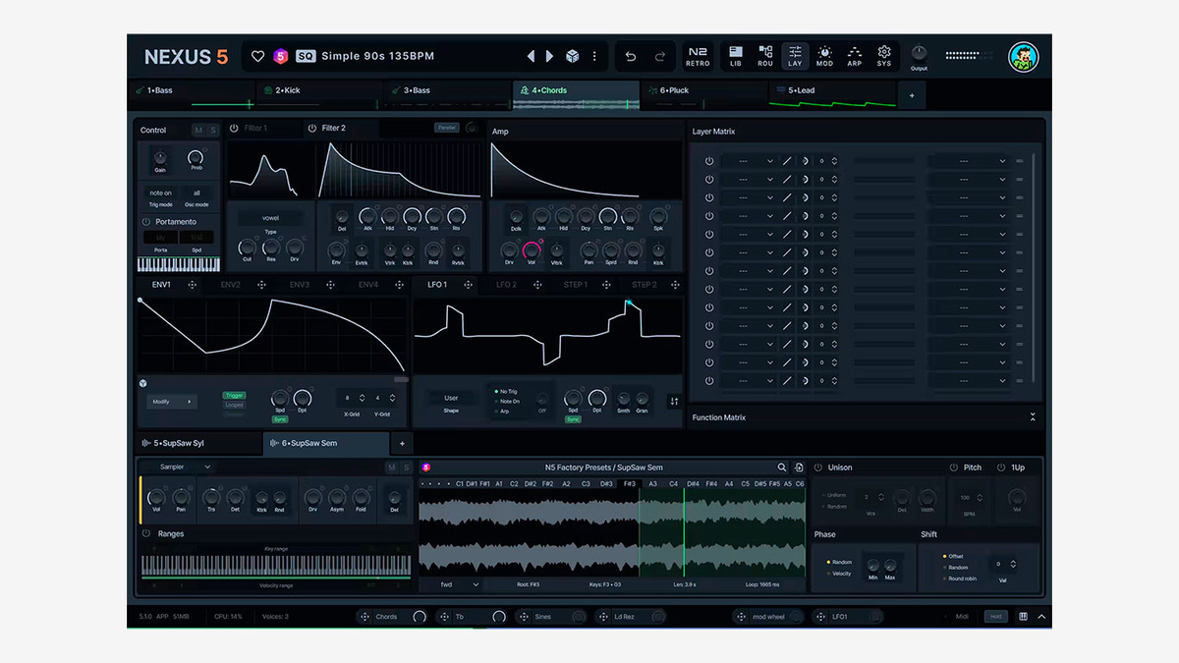Image resolution: width=1179 pixels, height=663 pixels.
Task: Toggle the Filter 2 power button
Action: click(x=312, y=129)
